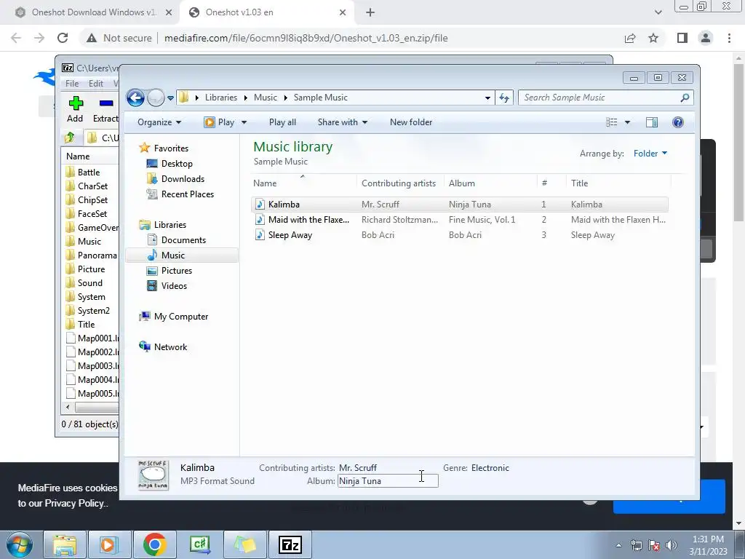Screen dimensions: 745x559
Task: Click the Music breadcrumb segment
Action: pyautogui.click(x=265, y=98)
